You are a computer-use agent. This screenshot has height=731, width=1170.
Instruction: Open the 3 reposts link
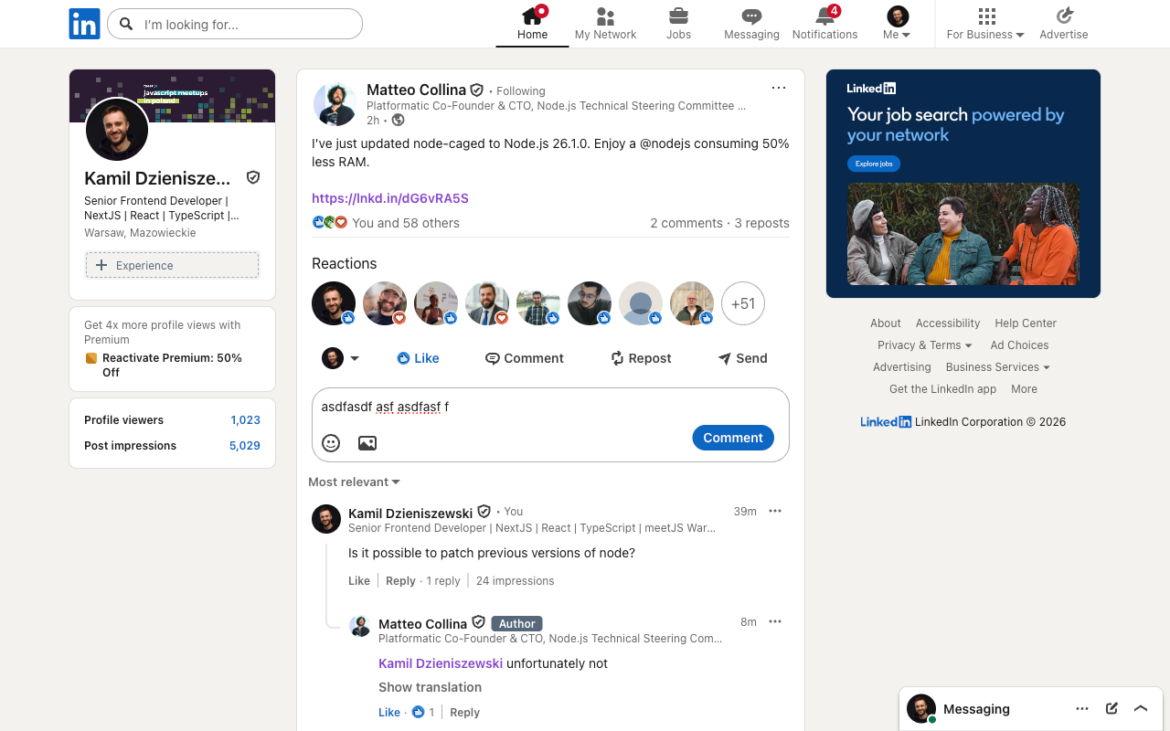pyautogui.click(x=762, y=223)
